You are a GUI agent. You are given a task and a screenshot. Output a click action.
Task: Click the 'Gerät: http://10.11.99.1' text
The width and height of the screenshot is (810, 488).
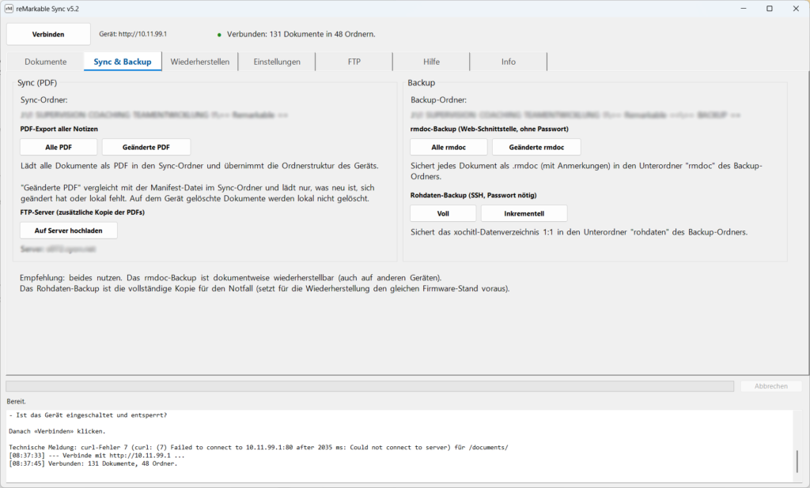click(133, 34)
